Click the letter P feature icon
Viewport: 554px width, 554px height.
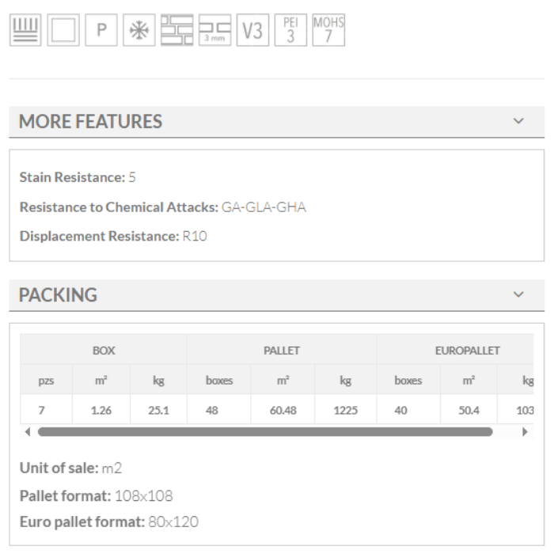tap(101, 32)
